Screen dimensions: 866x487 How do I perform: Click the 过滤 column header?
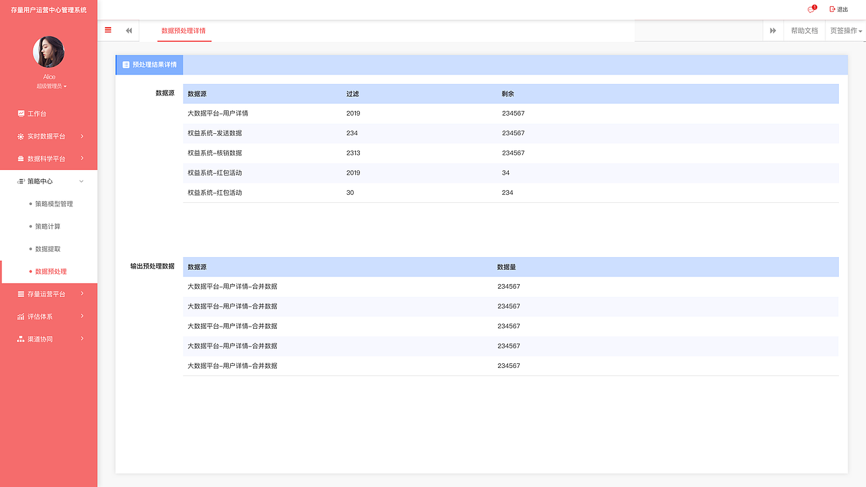pos(352,94)
